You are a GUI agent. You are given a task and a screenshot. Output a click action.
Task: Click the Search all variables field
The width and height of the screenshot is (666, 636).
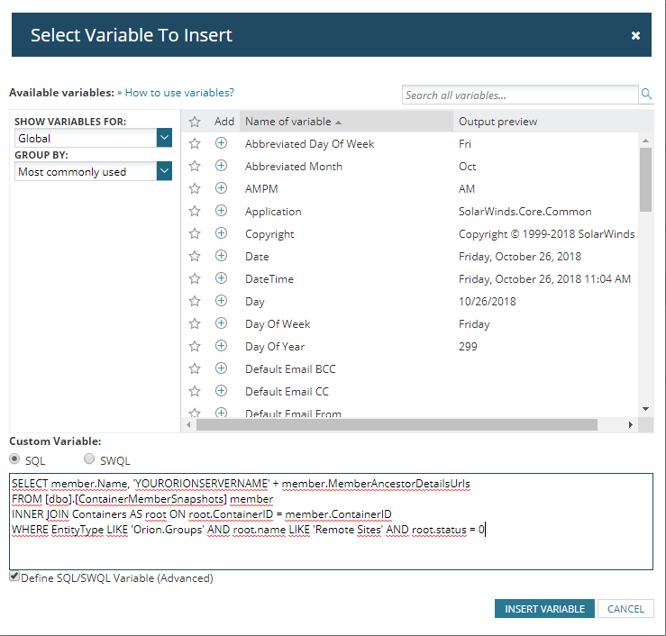520,95
